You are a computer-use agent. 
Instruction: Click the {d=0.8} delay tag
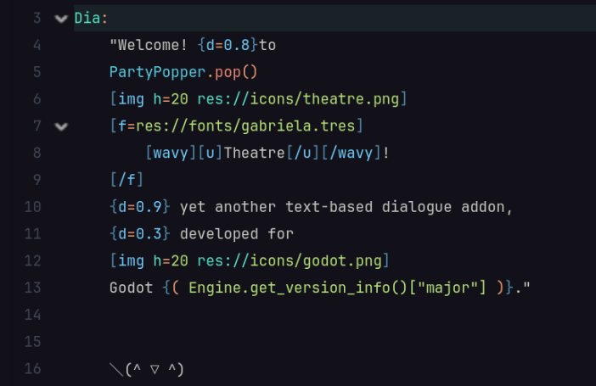pos(228,45)
